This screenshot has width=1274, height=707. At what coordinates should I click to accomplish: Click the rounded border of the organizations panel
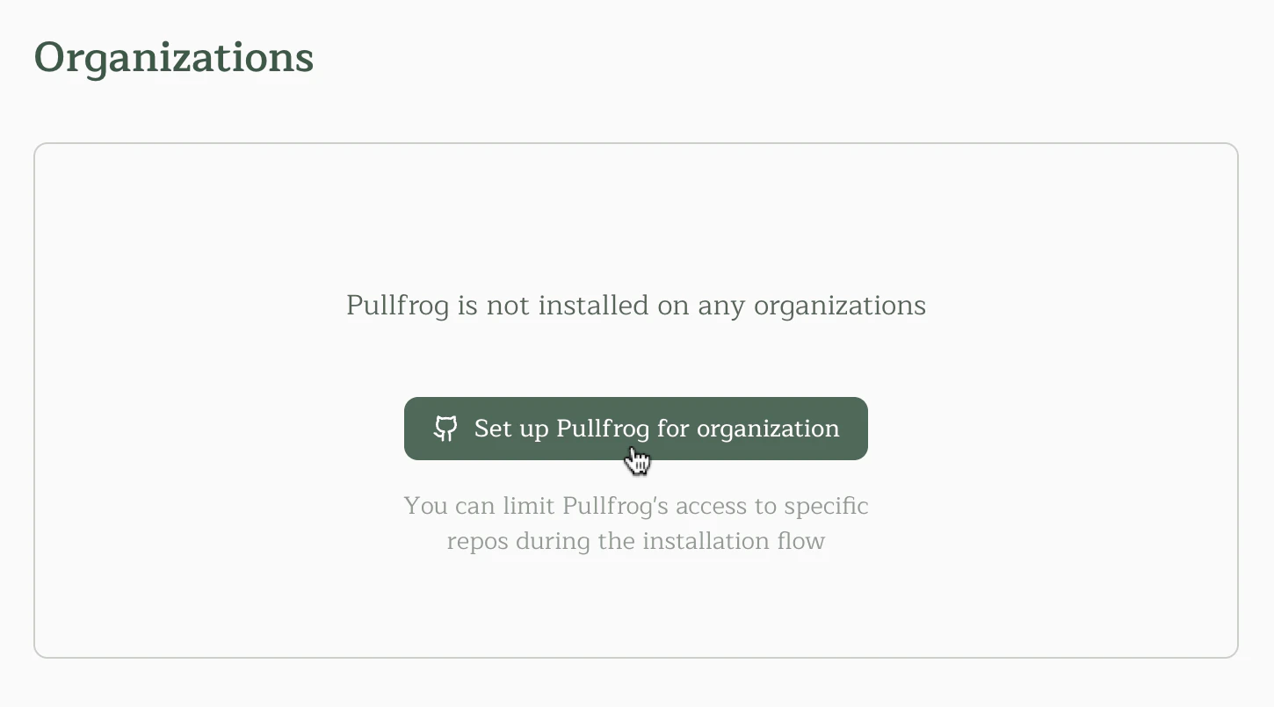[x=635, y=143]
